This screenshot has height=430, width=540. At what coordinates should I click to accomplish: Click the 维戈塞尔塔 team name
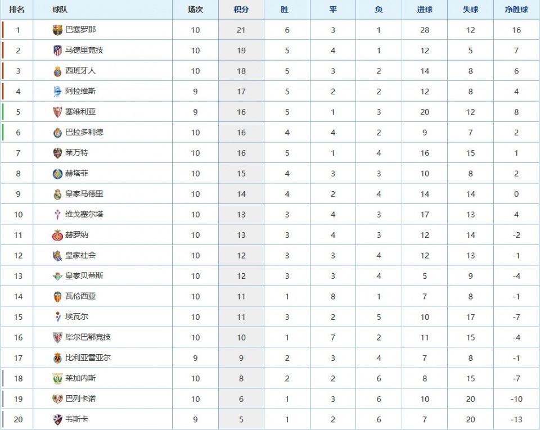(84, 214)
